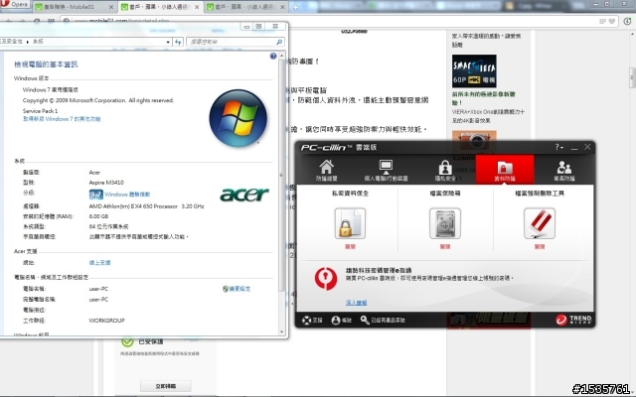Click the heart bookmark icon in Opera address bar

pos(612,21)
